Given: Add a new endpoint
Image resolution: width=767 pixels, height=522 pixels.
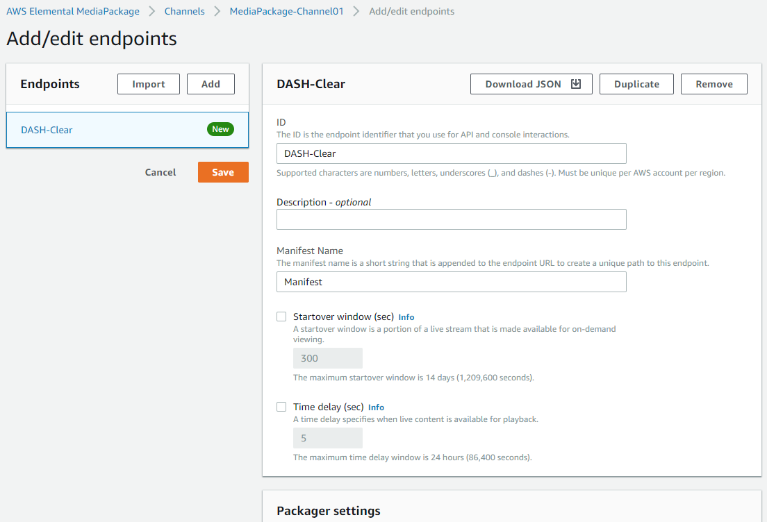Looking at the screenshot, I should [211, 83].
